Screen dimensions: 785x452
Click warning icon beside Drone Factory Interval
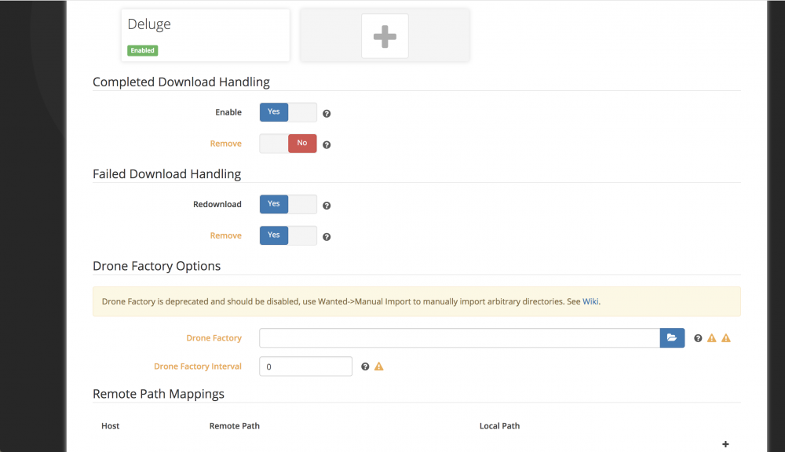coord(379,366)
